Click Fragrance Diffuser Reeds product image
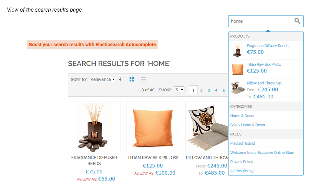This screenshot has width=329, height=185. point(94,127)
